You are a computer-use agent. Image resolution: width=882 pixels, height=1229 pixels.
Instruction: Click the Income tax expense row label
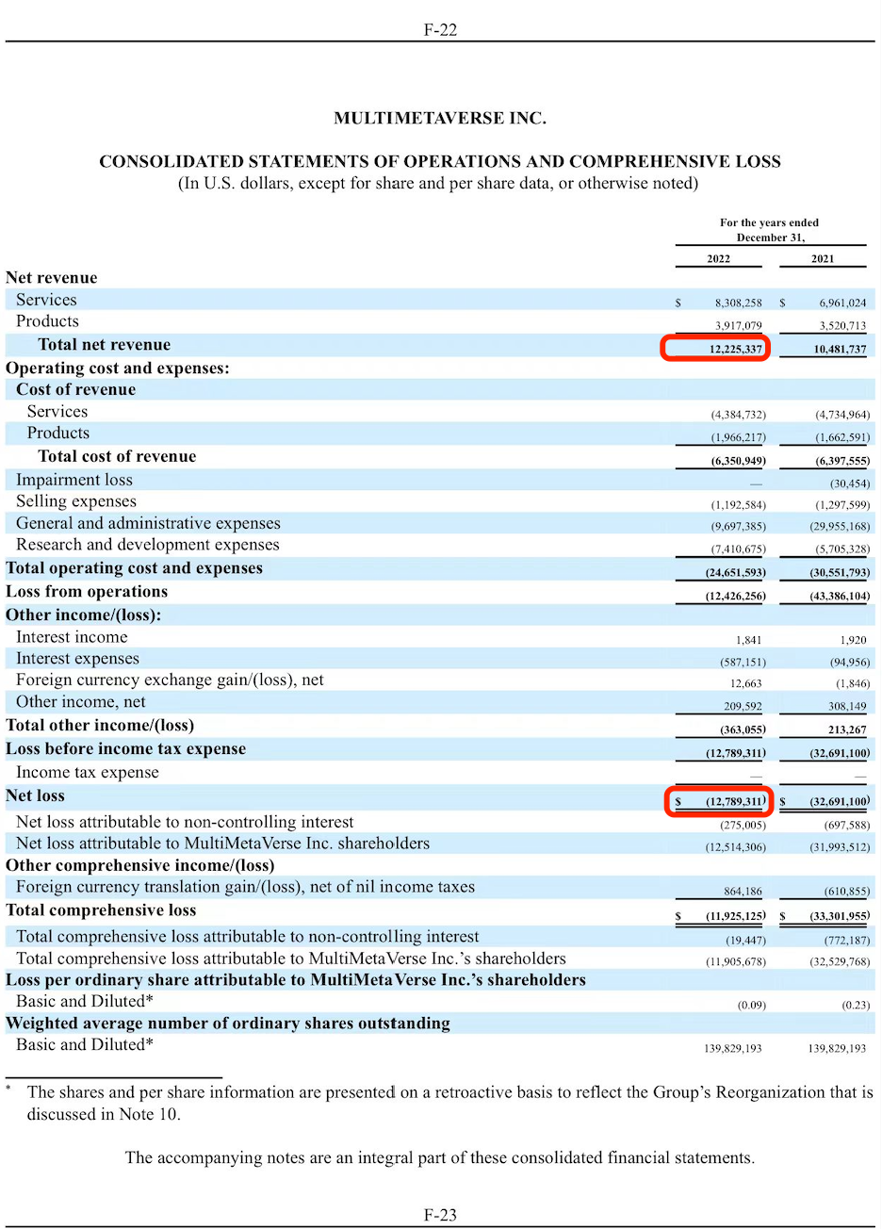(x=88, y=773)
